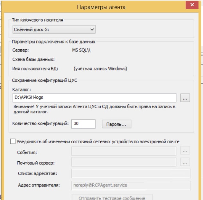Click the Параметры подключения к базе данных title

pyautogui.click(x=54, y=42)
